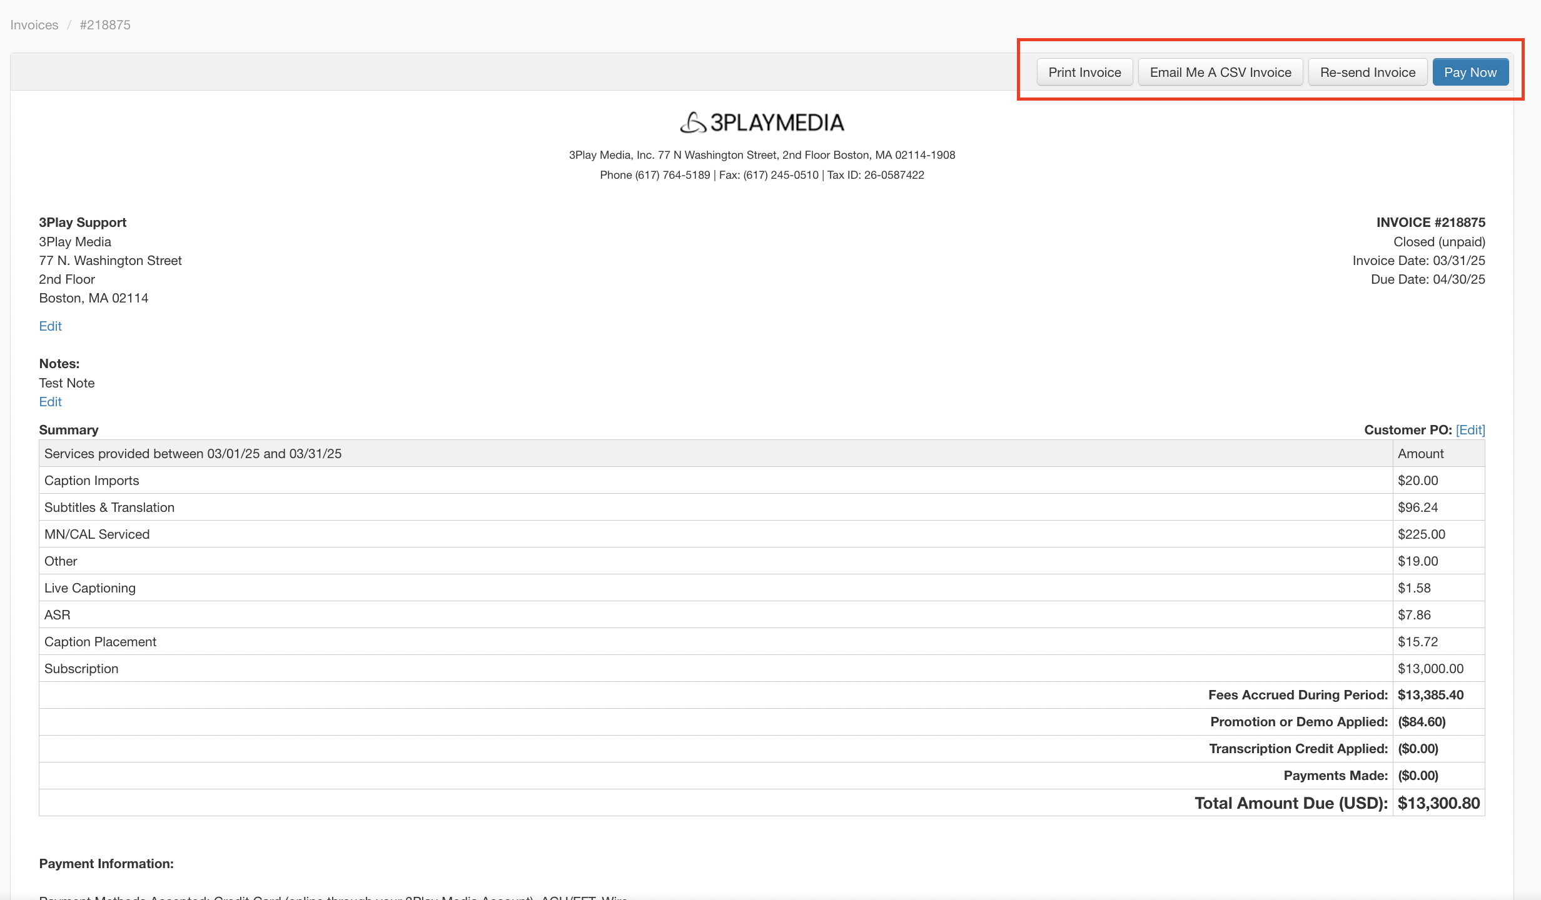Select the Invoice Date: 03/31/25 text
The image size is (1541, 900).
1419,261
